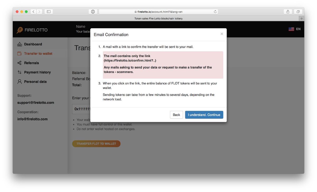Show all tabs with the tab overview icon

(298, 12)
